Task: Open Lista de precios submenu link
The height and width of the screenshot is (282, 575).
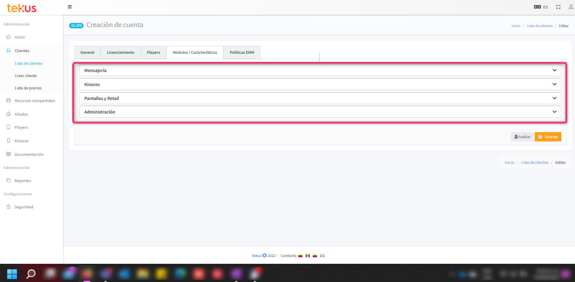Action: pos(28,88)
